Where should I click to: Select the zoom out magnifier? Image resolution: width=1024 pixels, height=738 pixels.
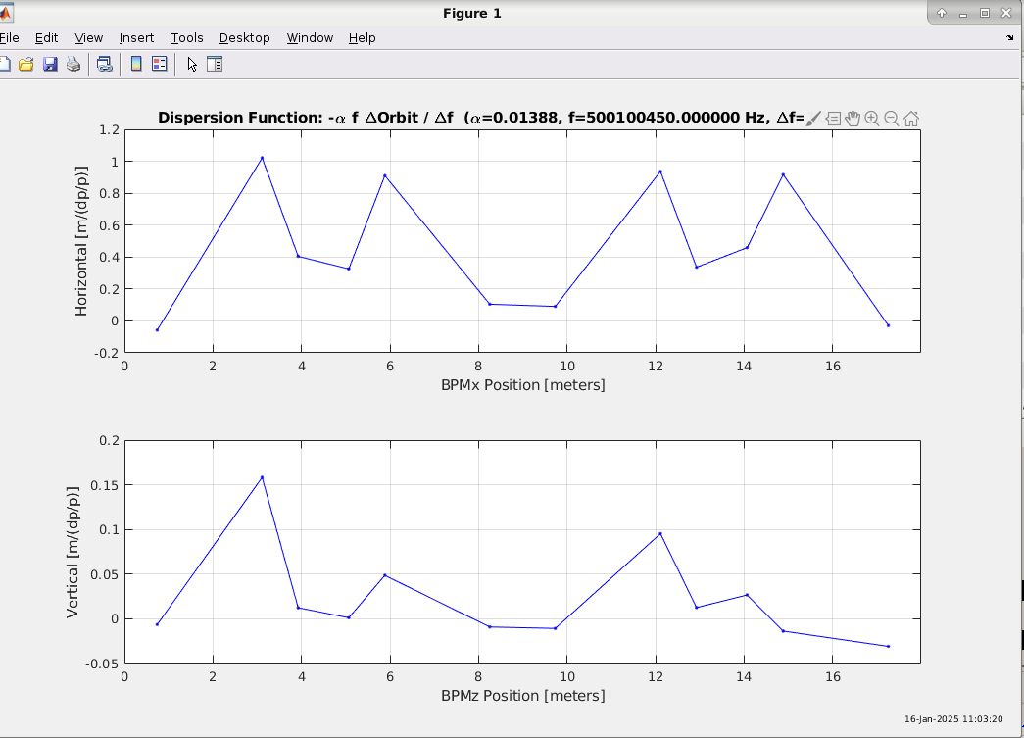tap(892, 119)
